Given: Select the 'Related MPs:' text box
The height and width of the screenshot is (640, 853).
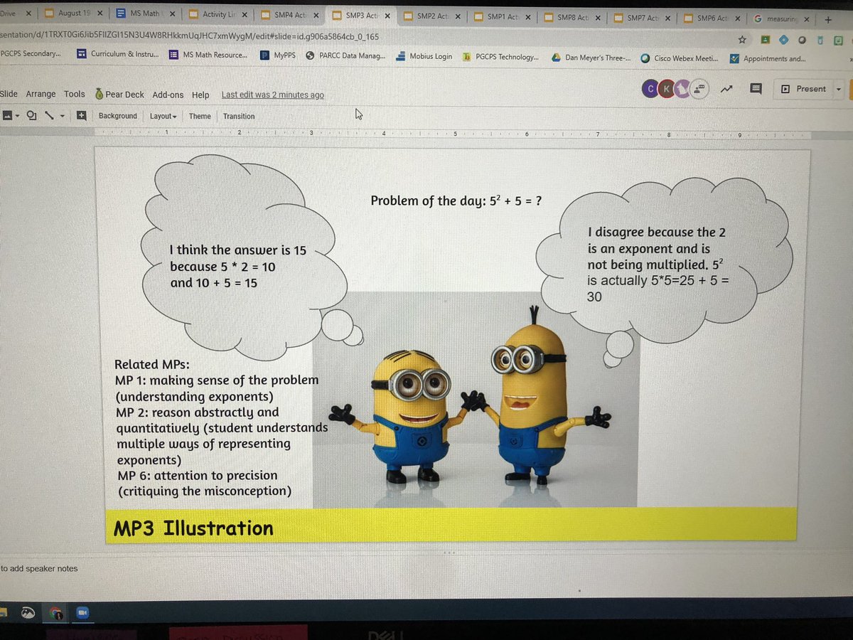Looking at the screenshot, I should coord(221,427).
